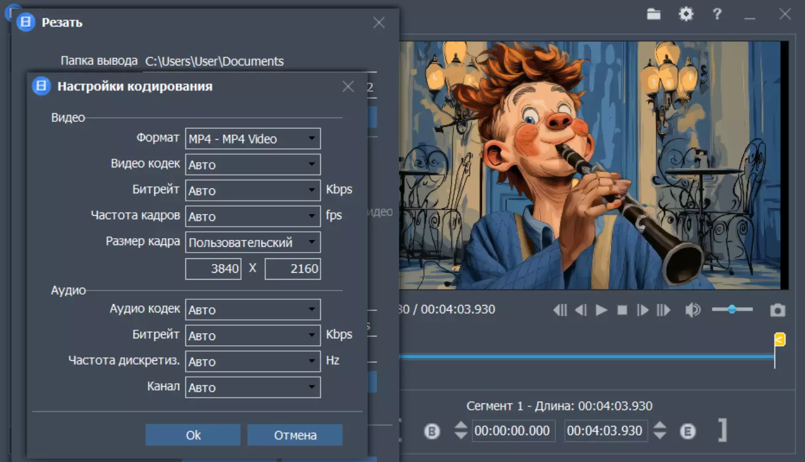Play the video preview
Viewport: 805px width, 462px height.
(602, 310)
